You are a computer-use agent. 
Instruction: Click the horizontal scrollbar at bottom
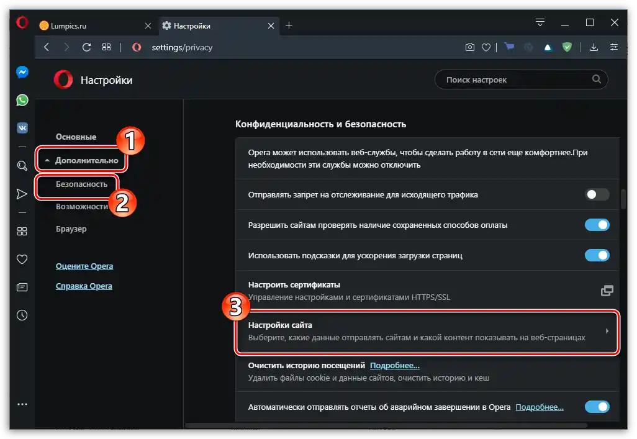(386, 425)
